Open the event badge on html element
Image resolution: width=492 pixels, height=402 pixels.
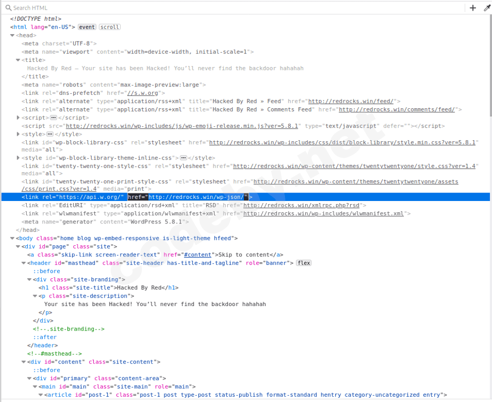[87, 27]
